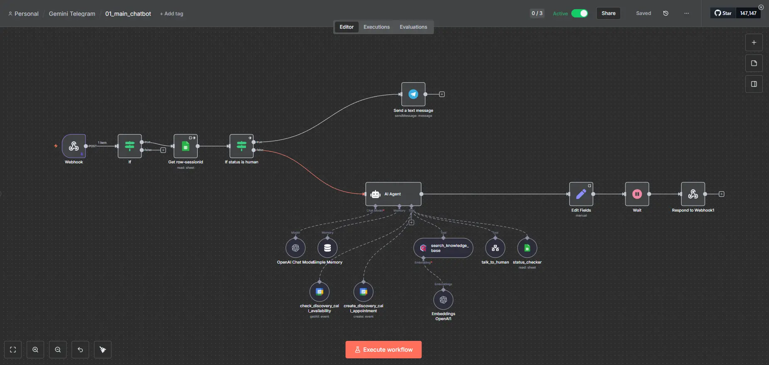Viewport: 769px width, 365px height.
Task: Click + Add tag field
Action: (171, 14)
